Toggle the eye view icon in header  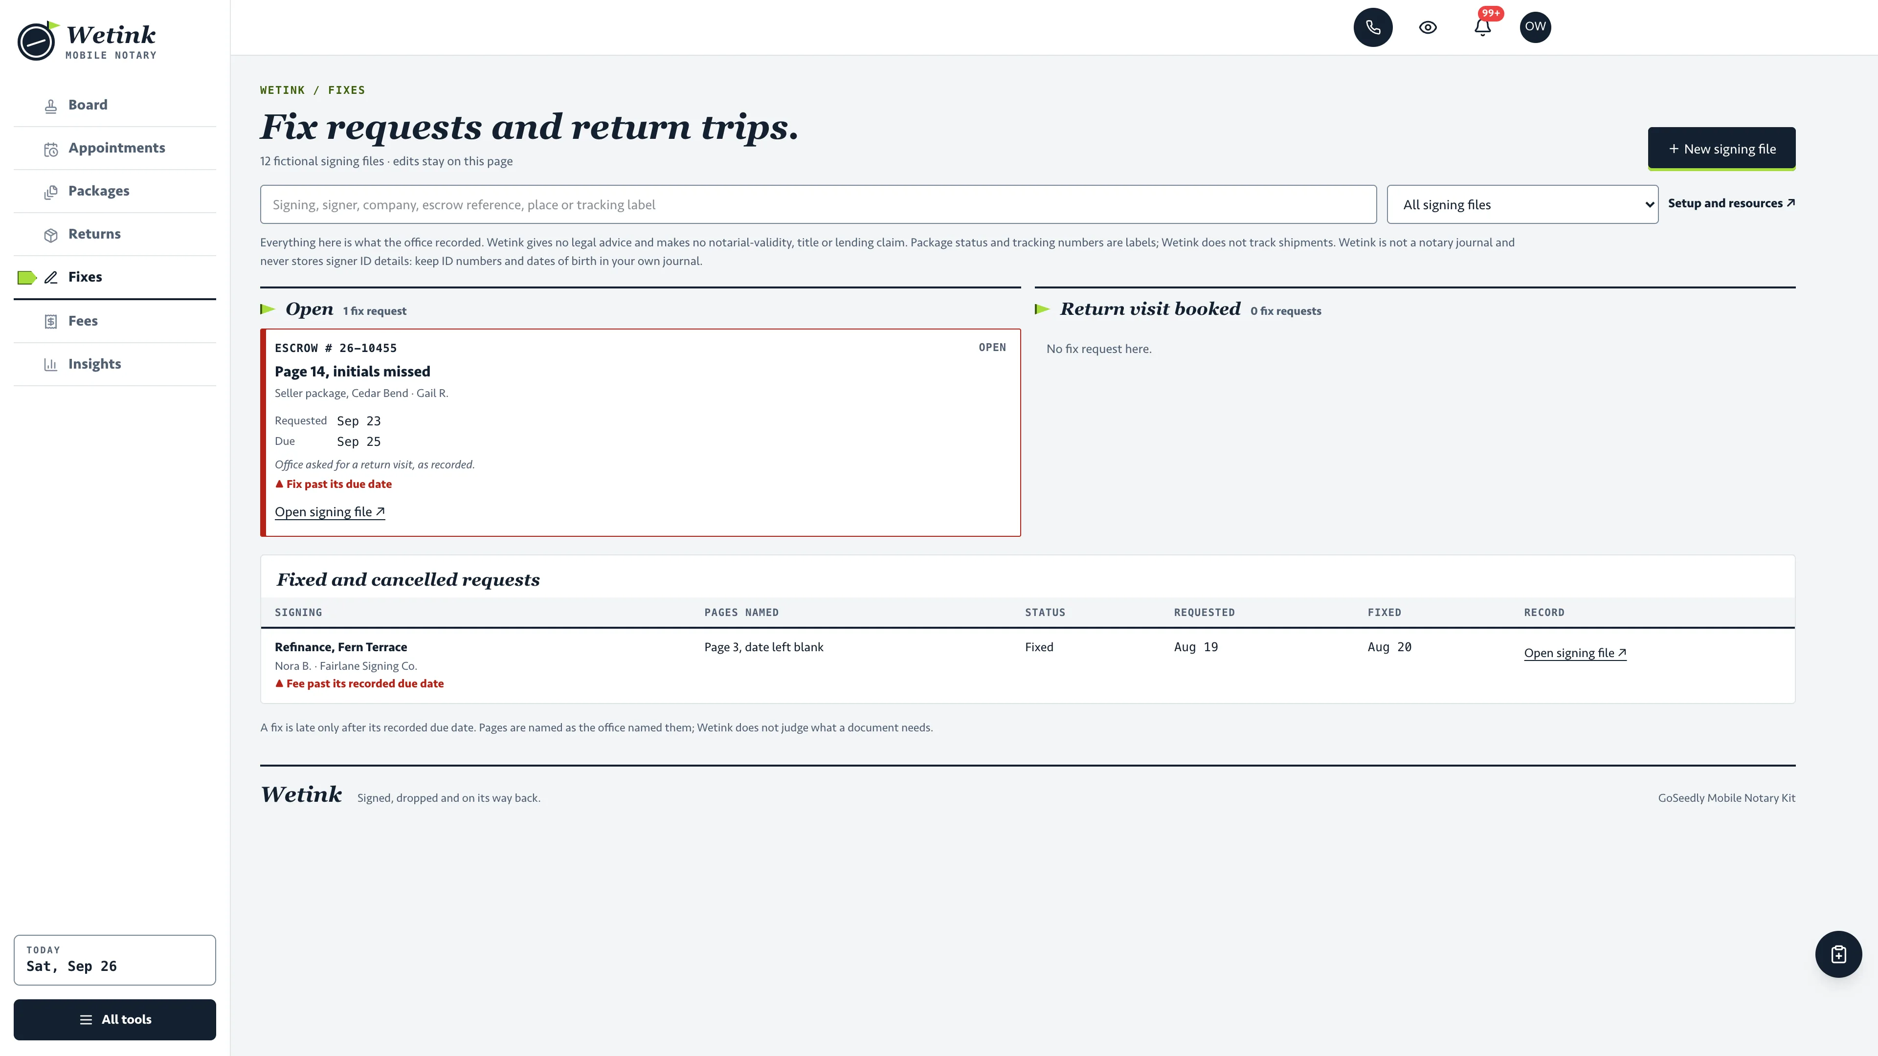point(1428,27)
